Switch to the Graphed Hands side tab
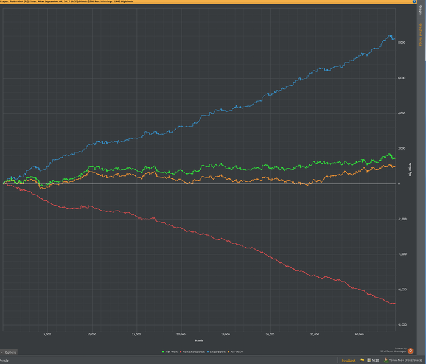The height and width of the screenshot is (364, 426). 421,35
